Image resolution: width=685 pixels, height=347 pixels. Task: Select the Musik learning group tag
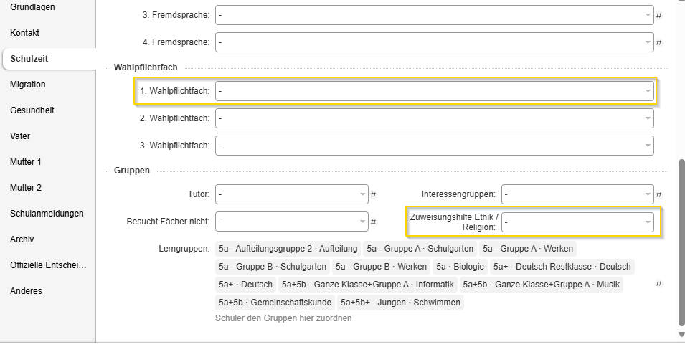click(x=542, y=285)
